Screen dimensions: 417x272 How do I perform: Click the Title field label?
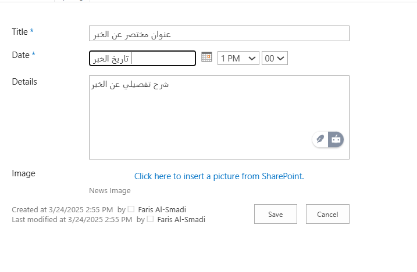click(x=20, y=32)
